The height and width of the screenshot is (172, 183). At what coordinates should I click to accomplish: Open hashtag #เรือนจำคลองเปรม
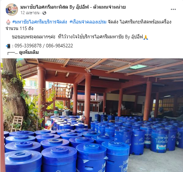pos(88,22)
